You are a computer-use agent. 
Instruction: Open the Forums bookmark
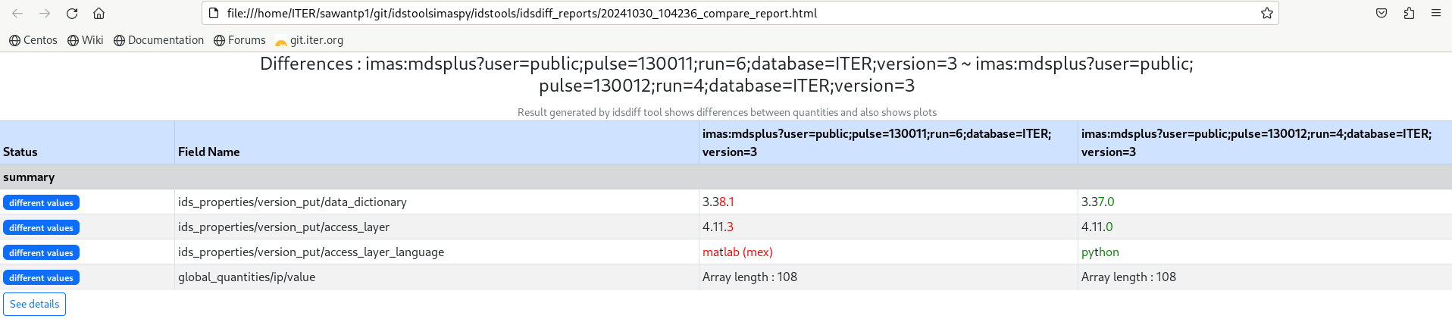[239, 40]
